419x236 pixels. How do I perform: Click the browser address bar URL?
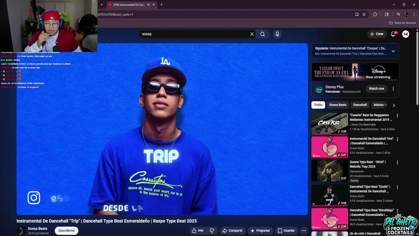pyautogui.click(x=115, y=14)
